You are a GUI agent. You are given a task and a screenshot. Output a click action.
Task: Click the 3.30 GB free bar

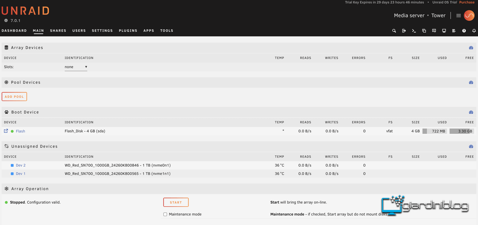462,131
